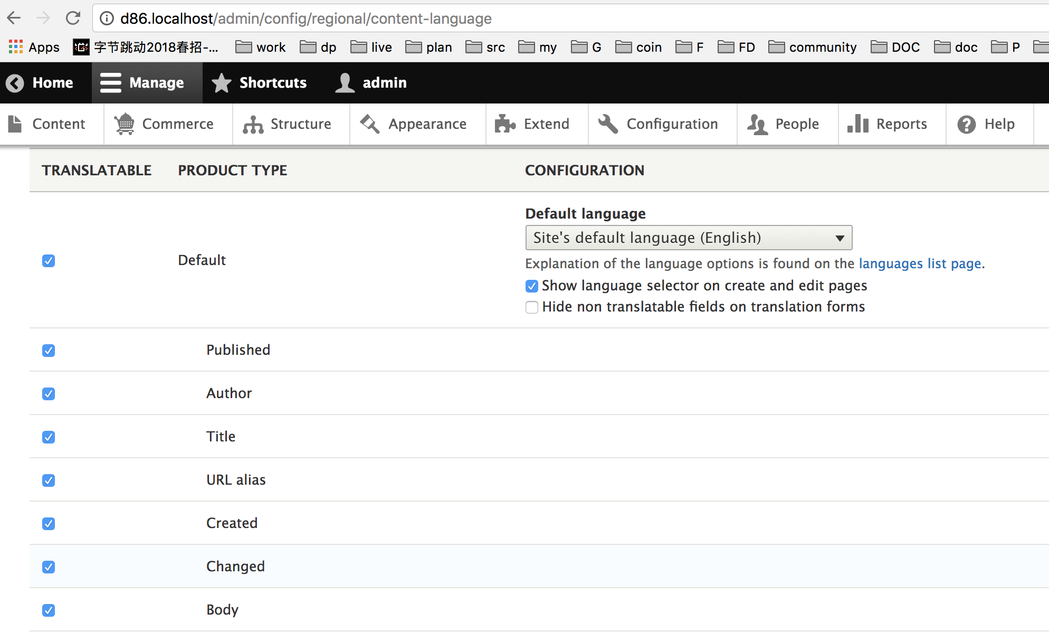This screenshot has width=1049, height=641.
Task: Toggle translatable checkbox for Title field
Action: click(49, 437)
